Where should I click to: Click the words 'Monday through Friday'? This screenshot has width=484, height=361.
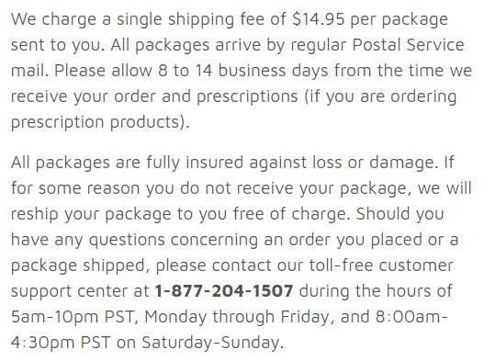pyautogui.click(x=239, y=317)
